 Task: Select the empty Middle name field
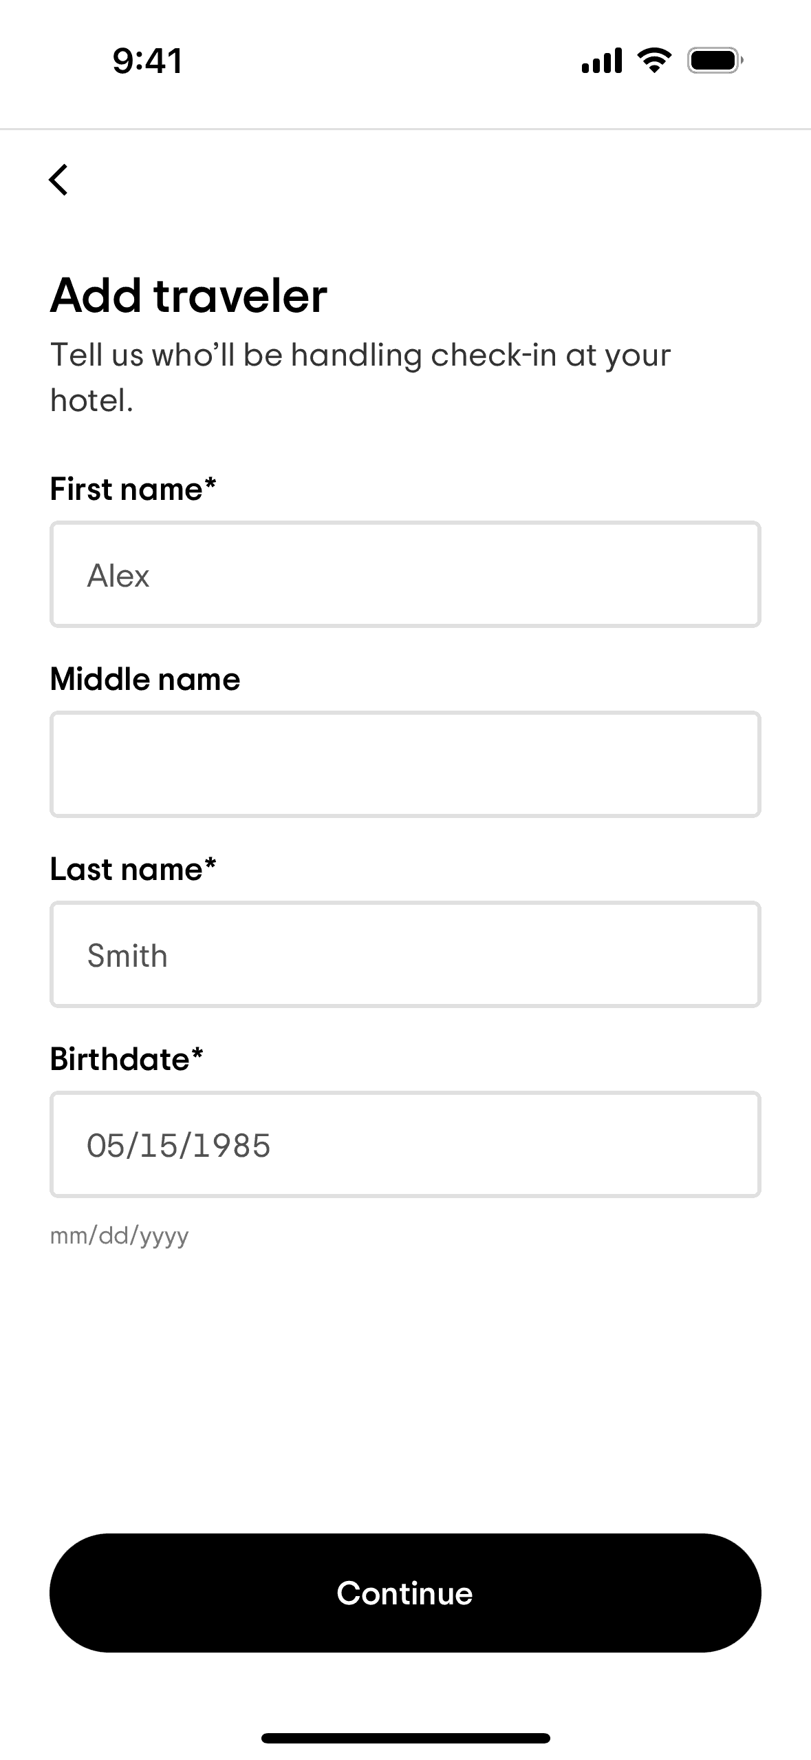pyautogui.click(x=405, y=764)
